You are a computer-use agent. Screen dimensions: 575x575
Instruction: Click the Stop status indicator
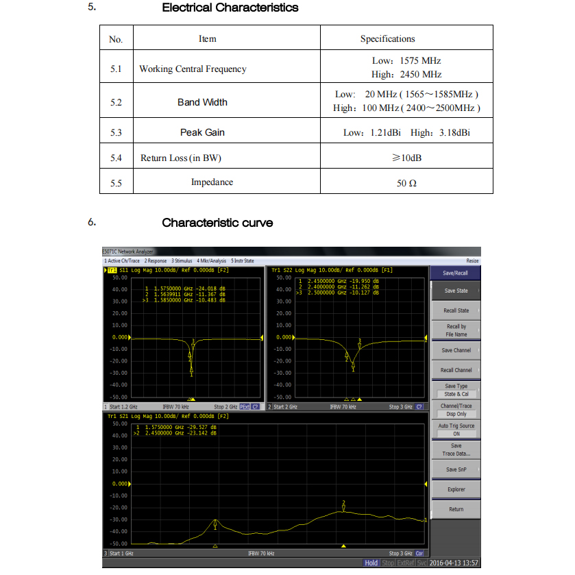point(388,563)
